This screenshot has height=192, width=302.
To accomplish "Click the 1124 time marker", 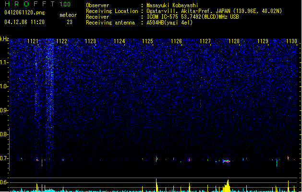I will click(120, 41).
